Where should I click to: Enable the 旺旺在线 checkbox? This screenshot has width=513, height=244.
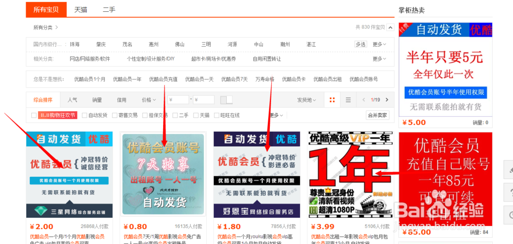[x=216, y=115]
